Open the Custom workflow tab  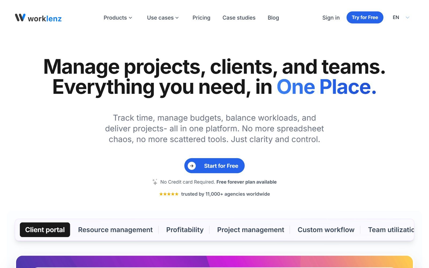(x=326, y=230)
